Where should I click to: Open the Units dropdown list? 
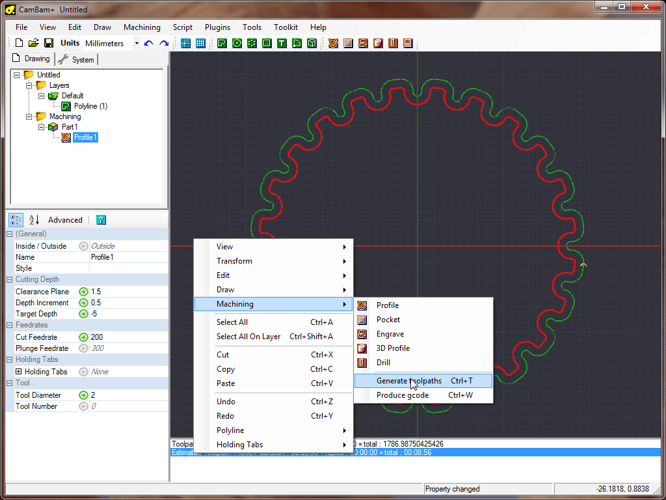point(137,44)
